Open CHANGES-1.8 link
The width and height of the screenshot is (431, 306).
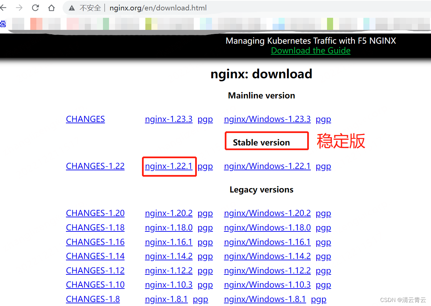point(93,299)
